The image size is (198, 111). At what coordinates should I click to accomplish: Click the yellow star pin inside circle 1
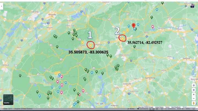(90, 45)
